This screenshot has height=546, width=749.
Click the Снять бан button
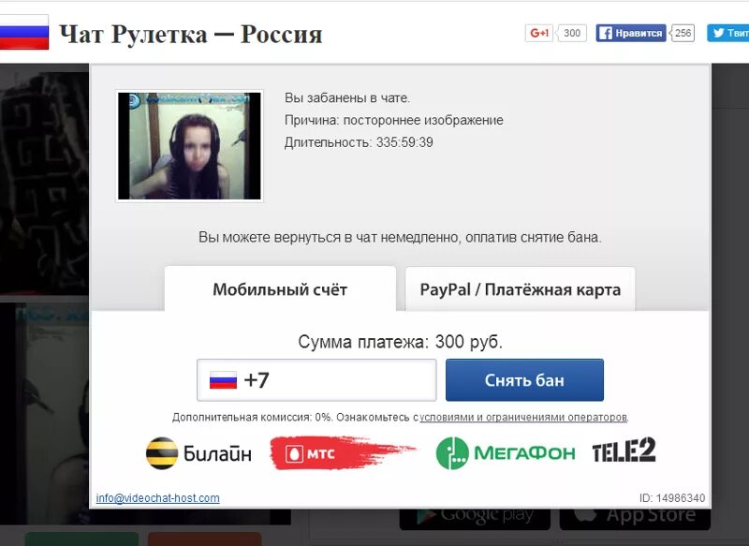(524, 380)
